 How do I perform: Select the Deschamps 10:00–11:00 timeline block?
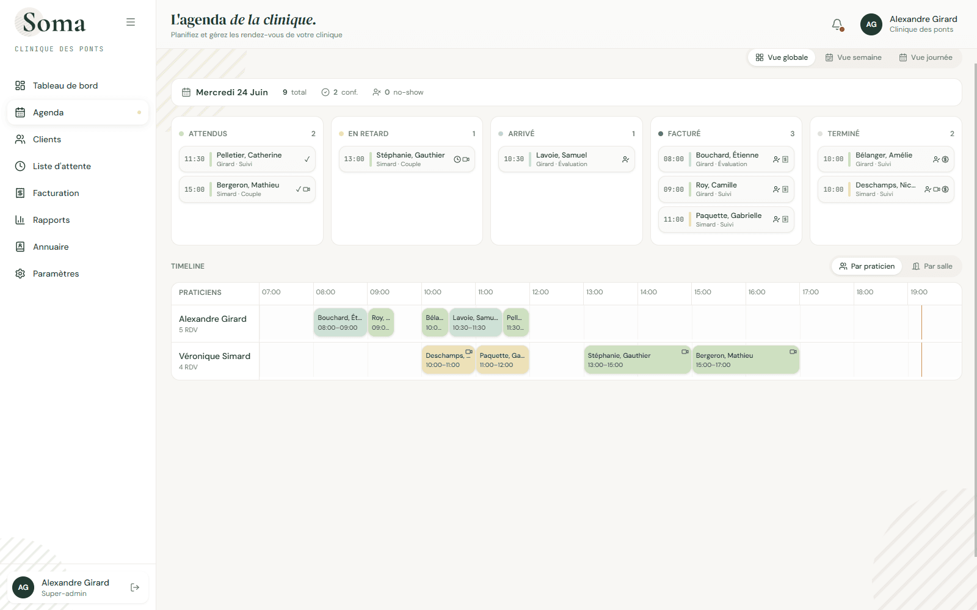pyautogui.click(x=448, y=360)
